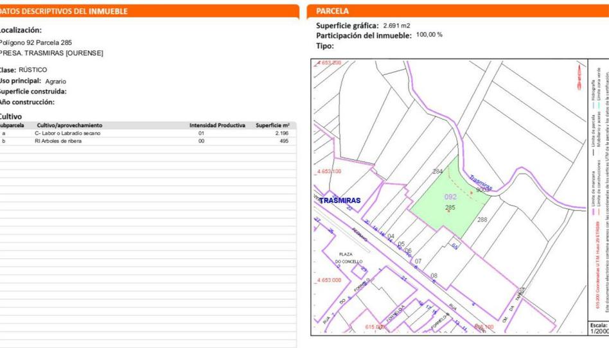Screen dimensions: 609x348
Task: Click the DATOS DESCRIPTIVOS DEL INMUEBLE header
Action: tap(64, 11)
